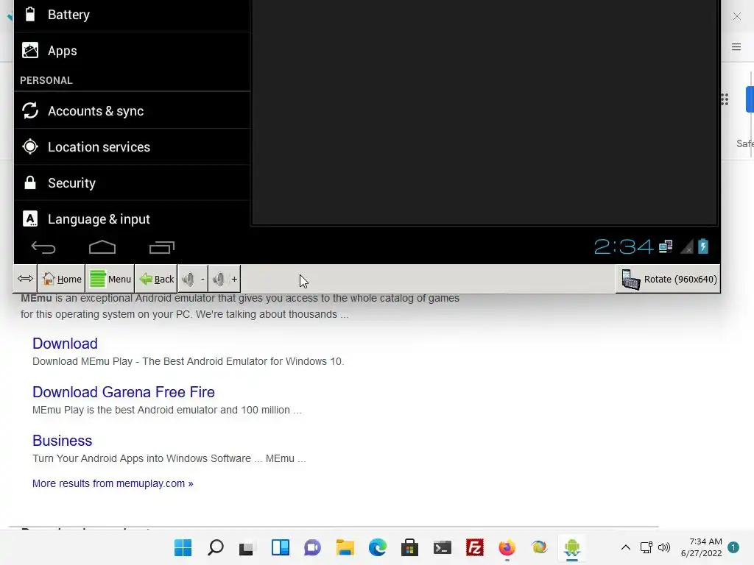Expand hidden system tray icons chevron
Screen dimensions: 754x565
pyautogui.click(x=626, y=547)
